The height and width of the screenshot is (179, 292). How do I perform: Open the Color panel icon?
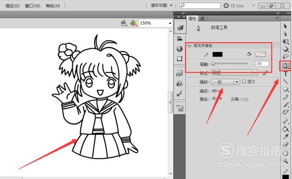click(x=180, y=28)
